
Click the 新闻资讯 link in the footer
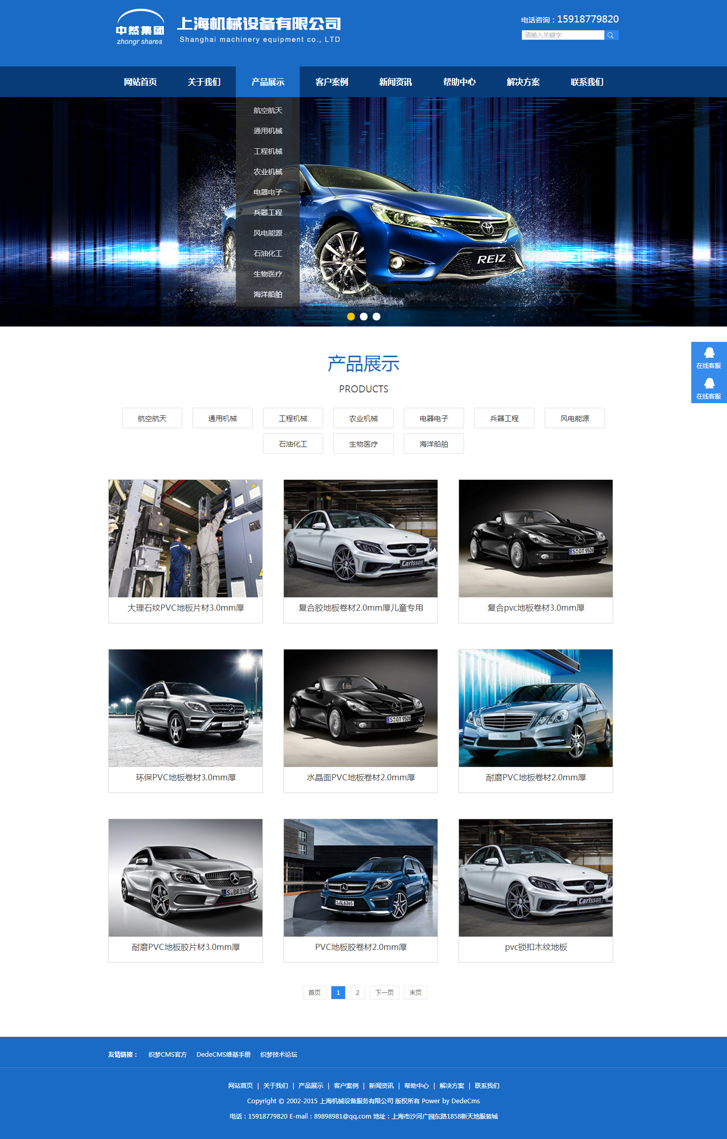pos(381,1085)
